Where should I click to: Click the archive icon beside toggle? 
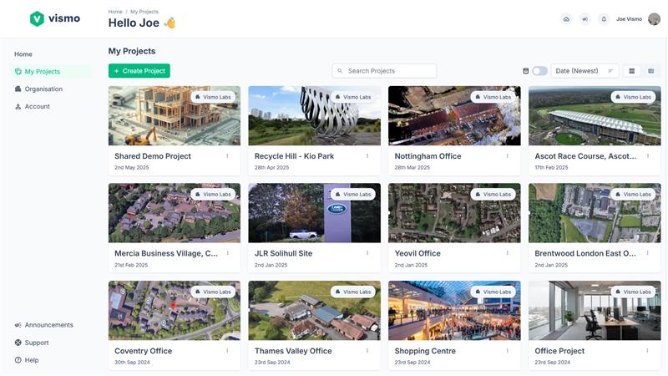[x=526, y=71]
